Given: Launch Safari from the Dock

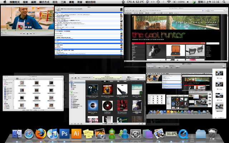Looking at the screenshot, I should click(x=29, y=134).
